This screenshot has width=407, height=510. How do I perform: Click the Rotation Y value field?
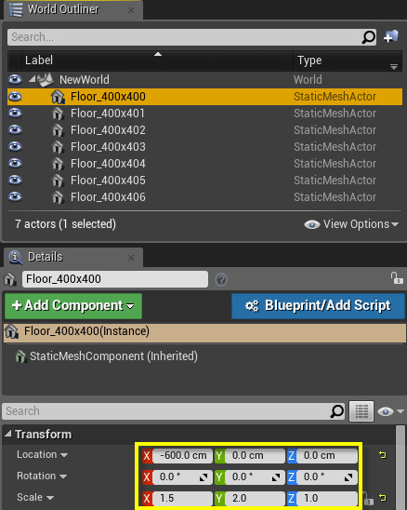[x=255, y=477]
